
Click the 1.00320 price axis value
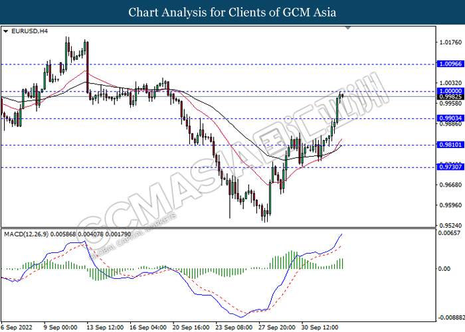tap(450, 83)
